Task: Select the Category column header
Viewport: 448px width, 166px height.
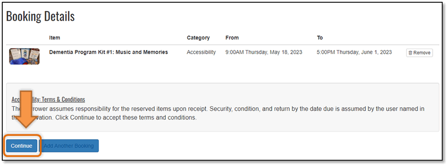Action: [x=198, y=38]
